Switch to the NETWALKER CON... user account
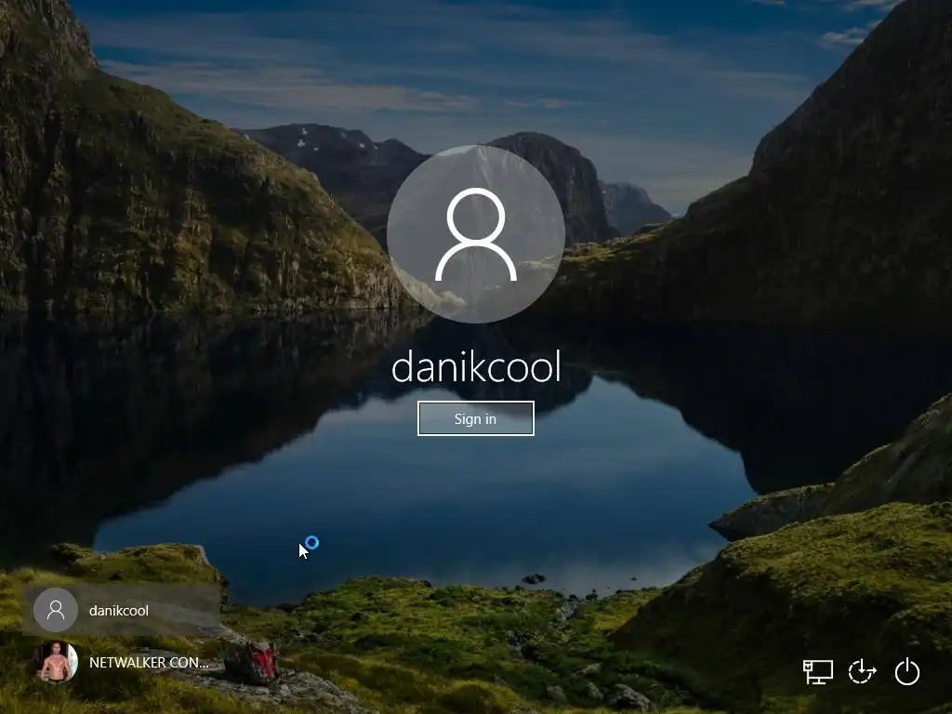952x714 pixels. click(x=122, y=662)
